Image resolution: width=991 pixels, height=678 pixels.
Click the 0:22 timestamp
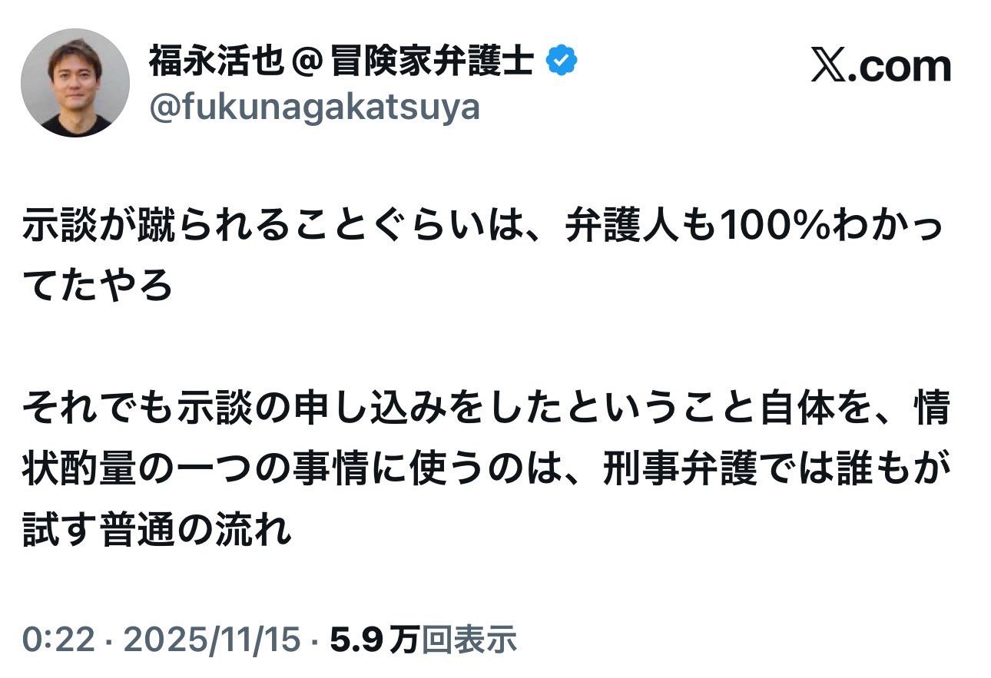[58, 639]
